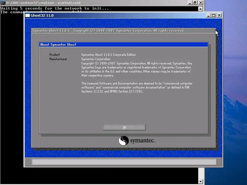Minimize the Ghost32 11.0 window

pyautogui.click(x=208, y=15)
